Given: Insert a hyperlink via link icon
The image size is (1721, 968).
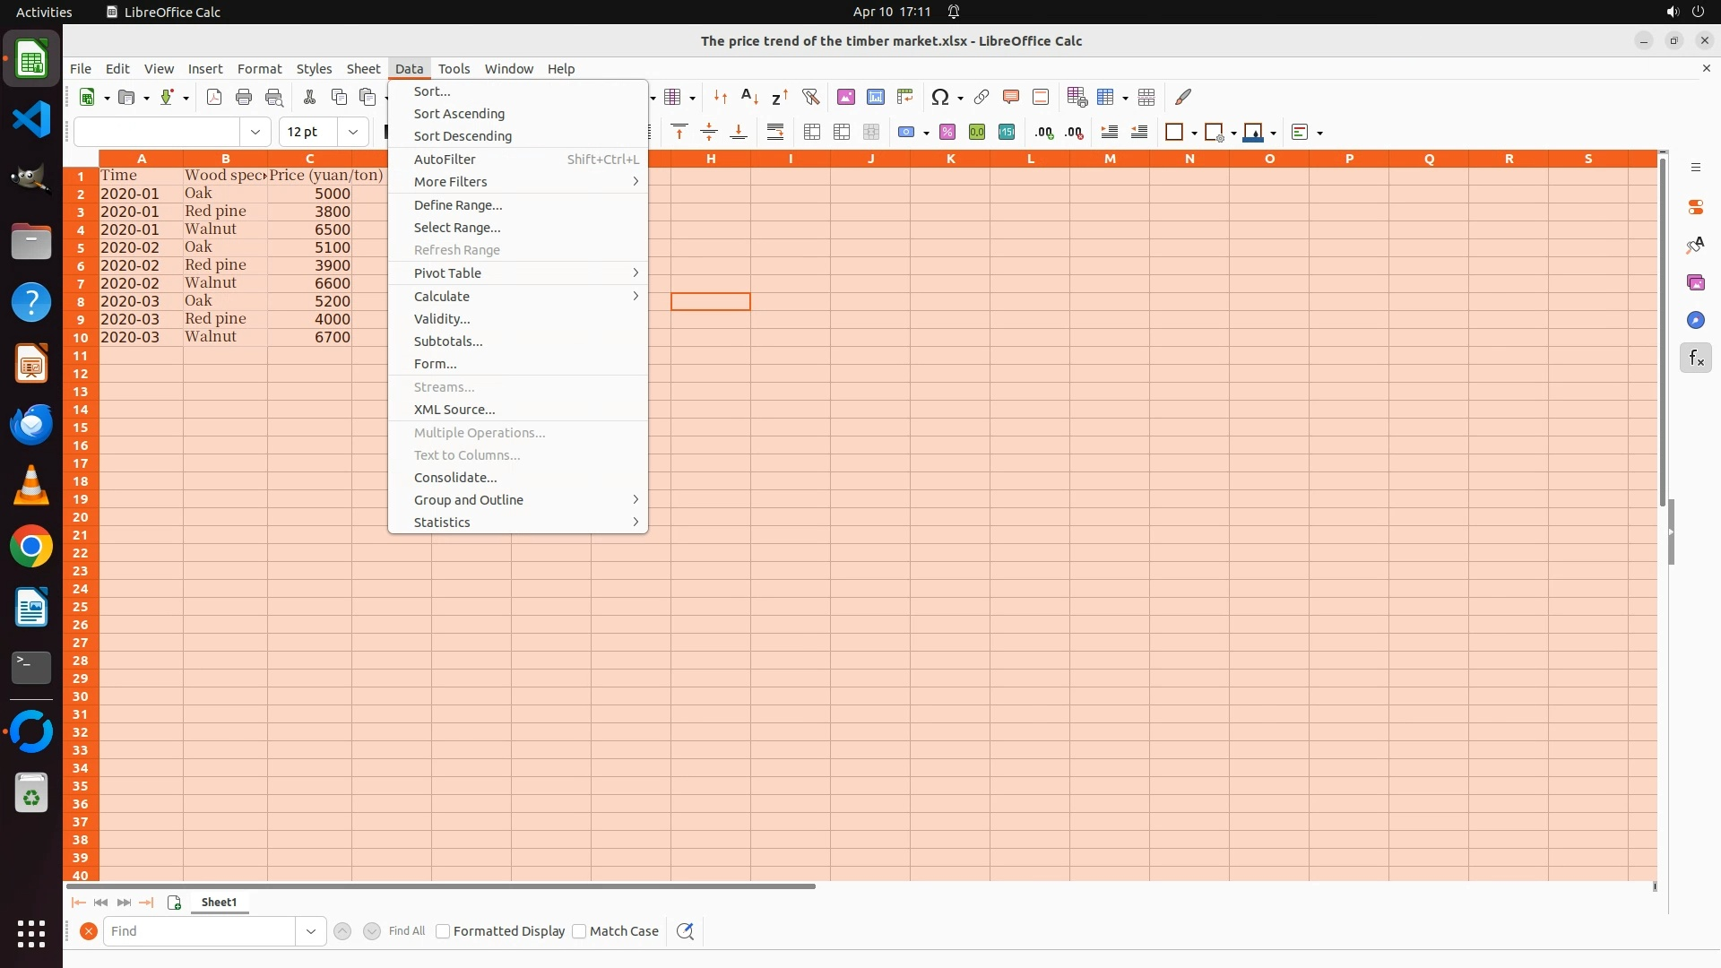Looking at the screenshot, I should pyautogui.click(x=982, y=97).
